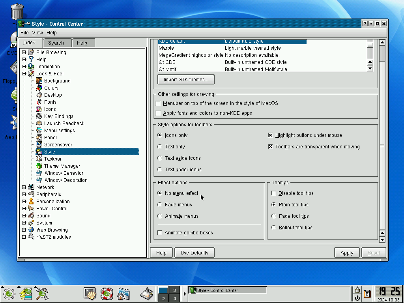Viewport: 404px width, 303px height.
Task: Click the Apply button
Action: pyautogui.click(x=347, y=253)
